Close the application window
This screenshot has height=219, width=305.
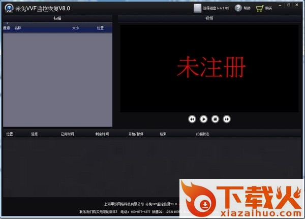point(297,5)
